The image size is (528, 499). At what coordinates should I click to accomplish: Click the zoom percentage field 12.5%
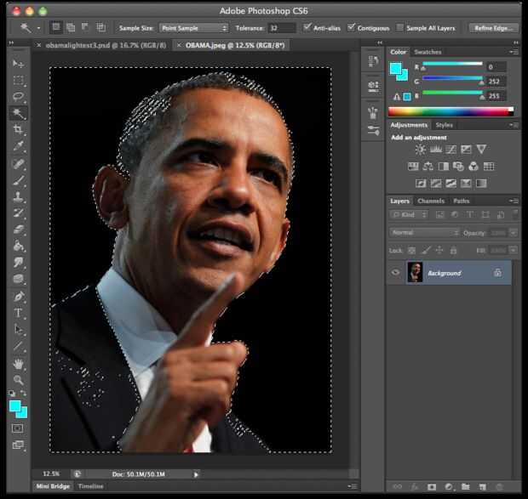coord(51,473)
